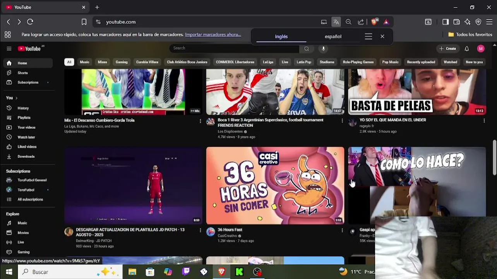The image size is (497, 279).
Task: Open browser apps grid icon
Action: [x=7, y=34]
